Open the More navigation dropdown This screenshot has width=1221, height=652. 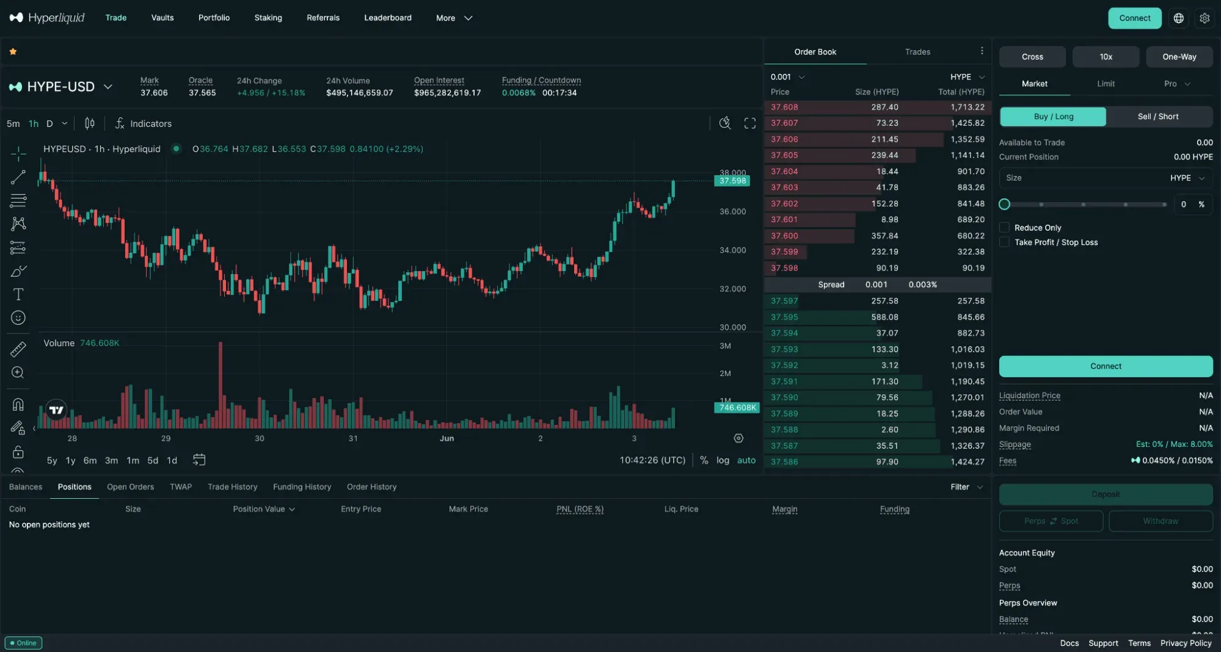[x=454, y=18]
